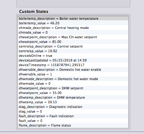Screen dimensions: 144x134
Task: Highlight the dhwtemp_description row
Action: click(73, 98)
